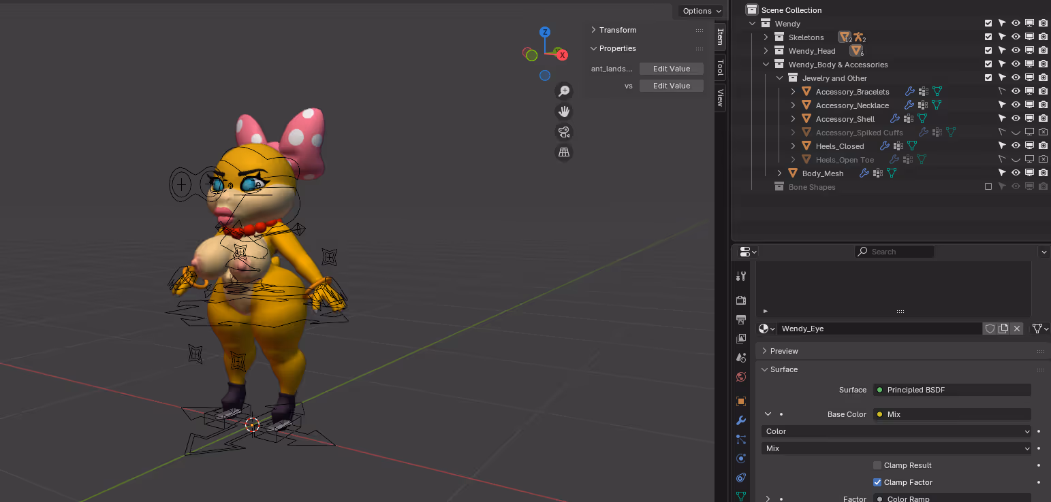Click the red X axis on gizmo
The width and height of the screenshot is (1051, 502).
[563, 55]
